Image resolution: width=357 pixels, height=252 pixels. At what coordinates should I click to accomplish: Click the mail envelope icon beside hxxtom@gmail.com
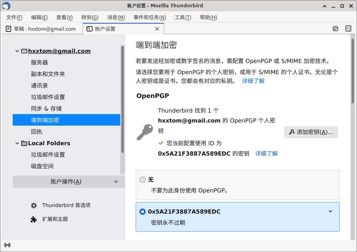(x=24, y=51)
